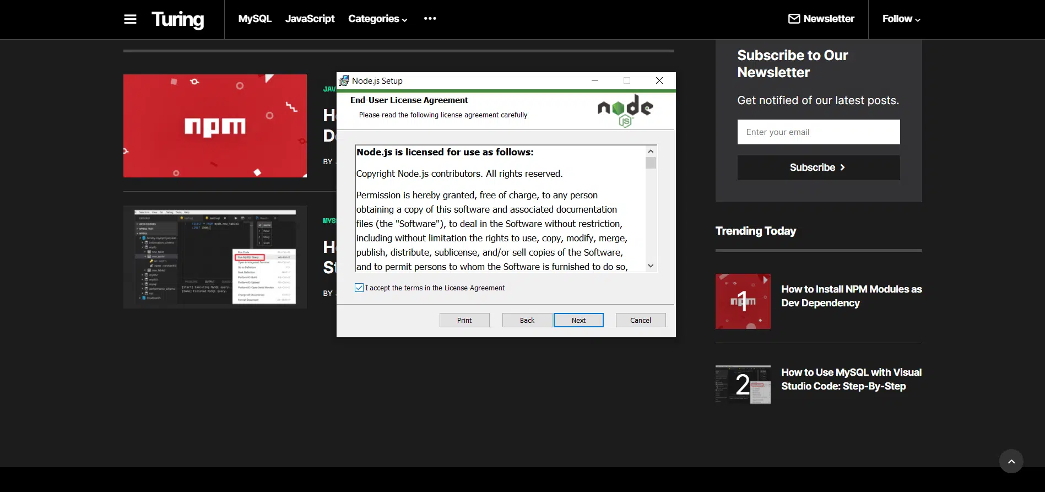Open the MySQL with Visual Studio Code link
1045x492 pixels.
click(x=851, y=379)
